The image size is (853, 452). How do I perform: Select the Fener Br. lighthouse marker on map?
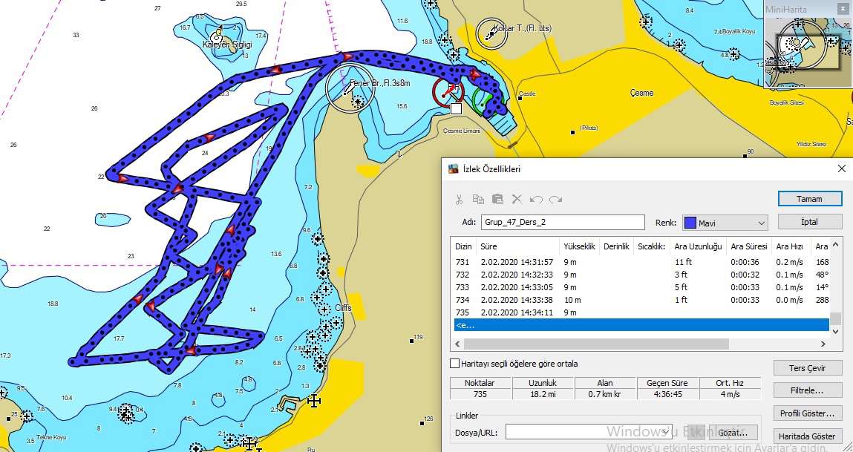[350, 88]
